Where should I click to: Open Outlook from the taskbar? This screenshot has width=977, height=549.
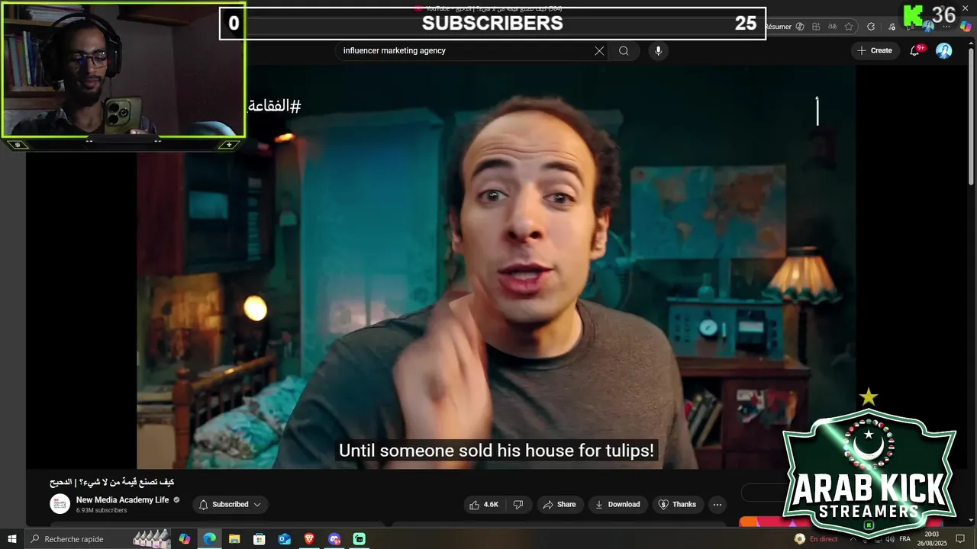pyautogui.click(x=284, y=539)
